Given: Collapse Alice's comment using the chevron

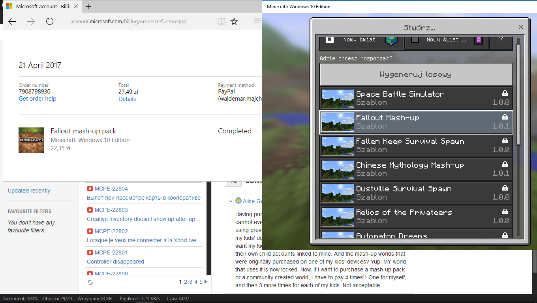Looking at the screenshot, I should point(231,201).
